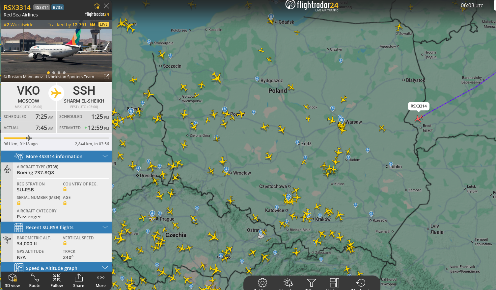This screenshot has width=496, height=290.
Task: Add RSX3314 to favorites with the star icon
Action: click(x=97, y=6)
